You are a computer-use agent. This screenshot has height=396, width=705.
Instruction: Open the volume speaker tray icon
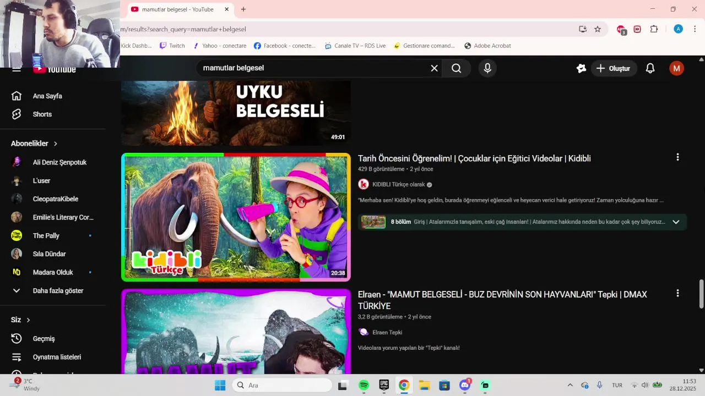click(645, 385)
